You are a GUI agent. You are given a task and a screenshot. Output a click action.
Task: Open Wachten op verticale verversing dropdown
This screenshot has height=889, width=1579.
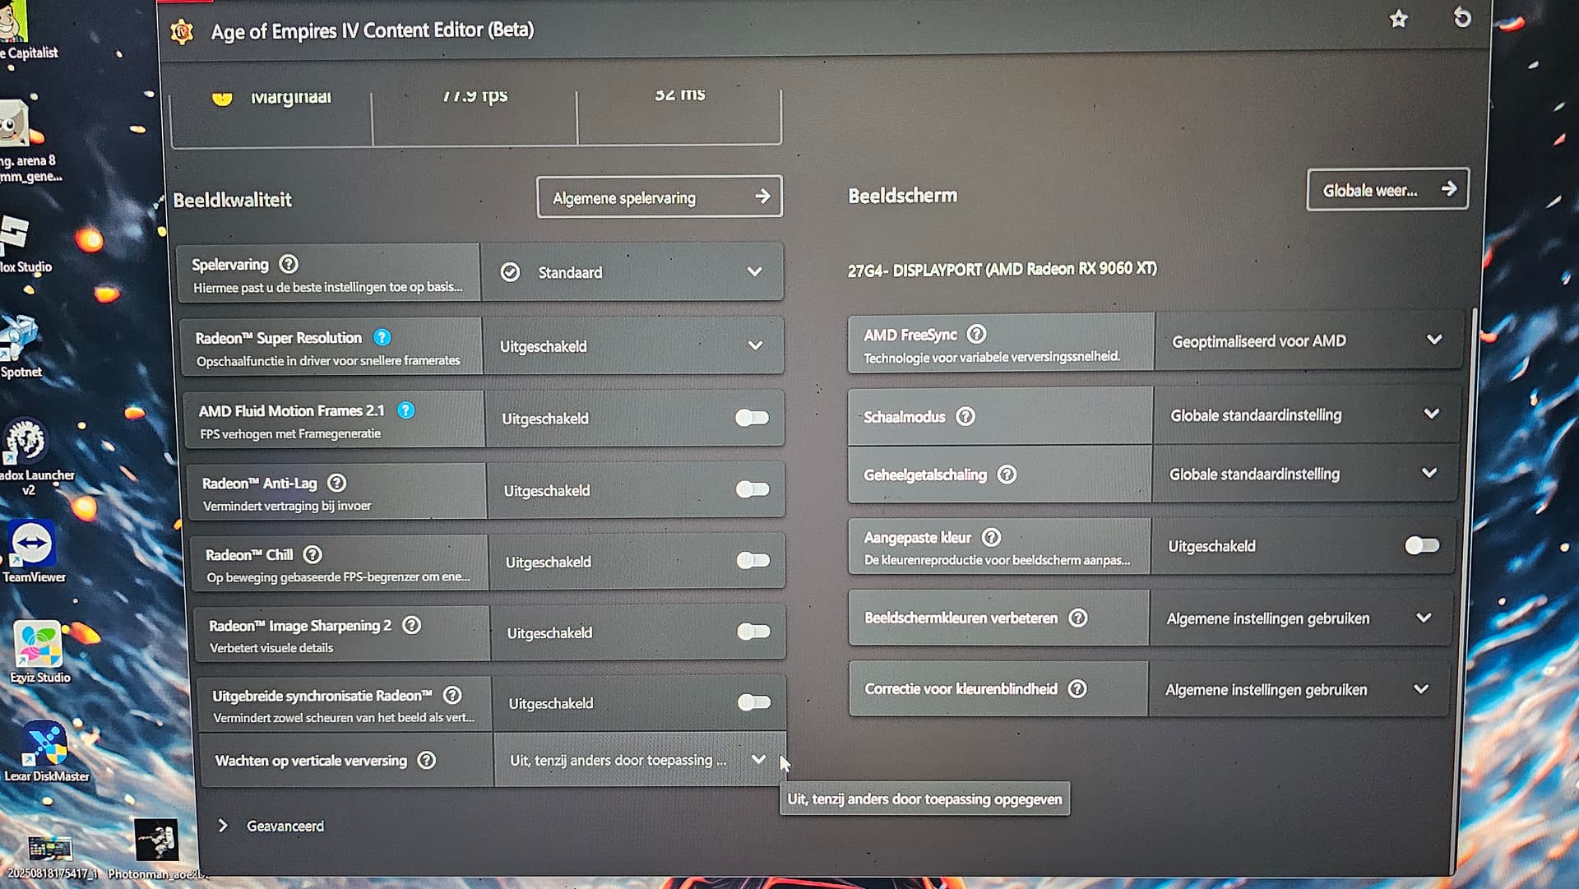(639, 760)
